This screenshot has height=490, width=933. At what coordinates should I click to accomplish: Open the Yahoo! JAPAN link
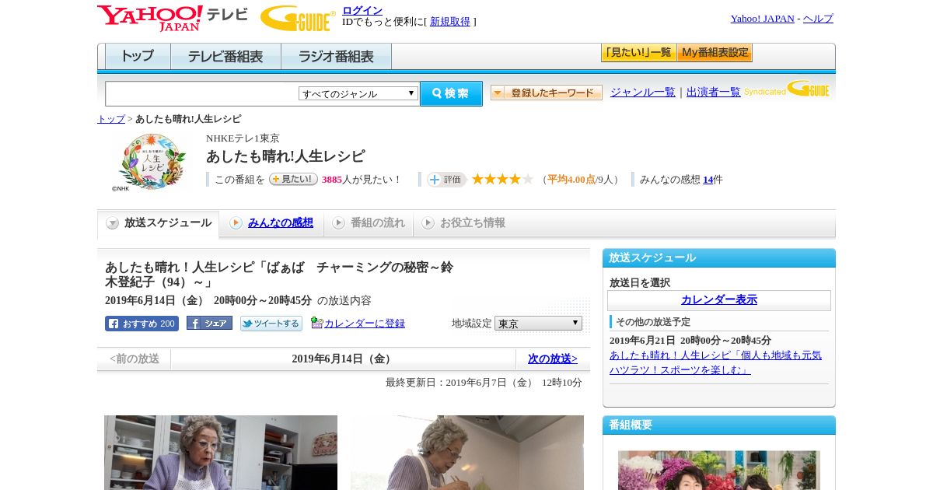[x=763, y=19]
